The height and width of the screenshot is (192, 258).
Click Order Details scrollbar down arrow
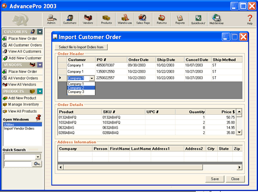(239, 132)
